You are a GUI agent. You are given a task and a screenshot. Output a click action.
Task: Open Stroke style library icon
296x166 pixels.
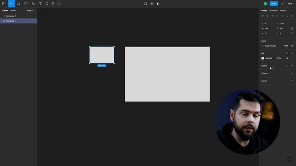point(287,66)
